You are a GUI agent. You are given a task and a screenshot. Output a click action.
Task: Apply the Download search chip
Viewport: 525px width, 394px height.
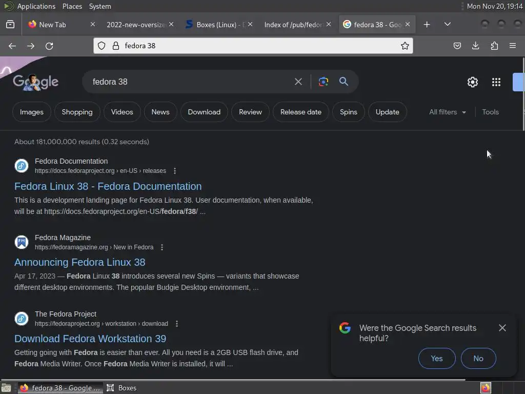[x=204, y=112]
